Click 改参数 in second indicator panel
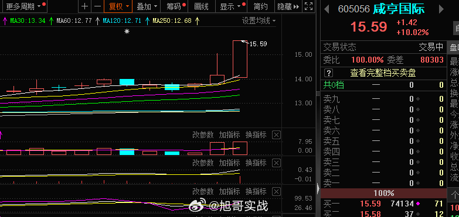 [x=203, y=163]
